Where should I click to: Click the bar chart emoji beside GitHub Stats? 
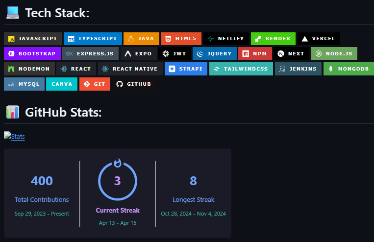click(x=13, y=112)
